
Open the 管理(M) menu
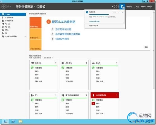click(129, 7)
